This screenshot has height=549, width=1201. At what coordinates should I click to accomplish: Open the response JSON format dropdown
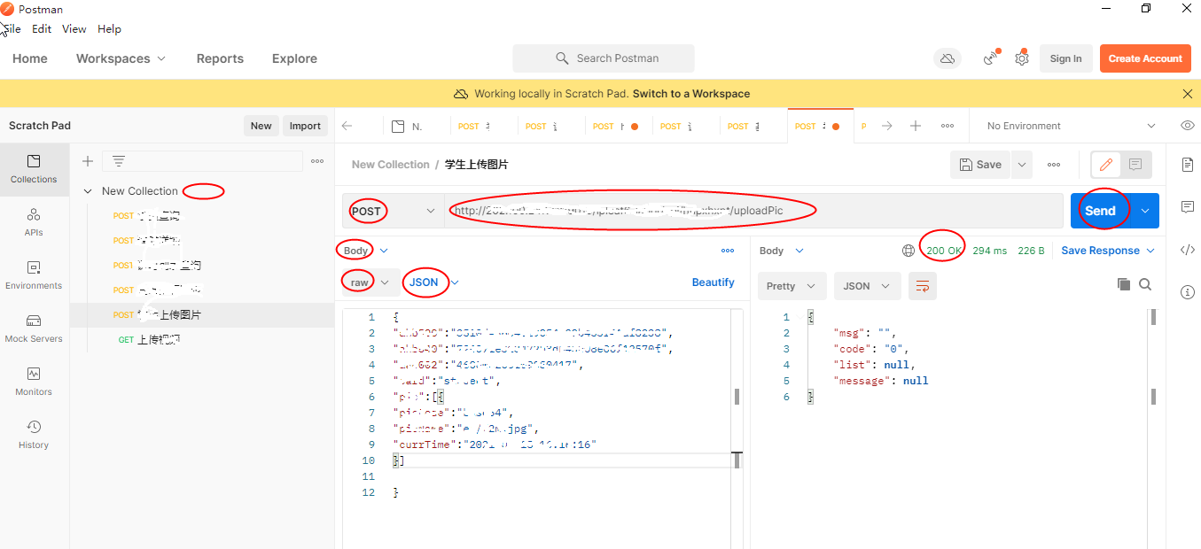point(867,286)
